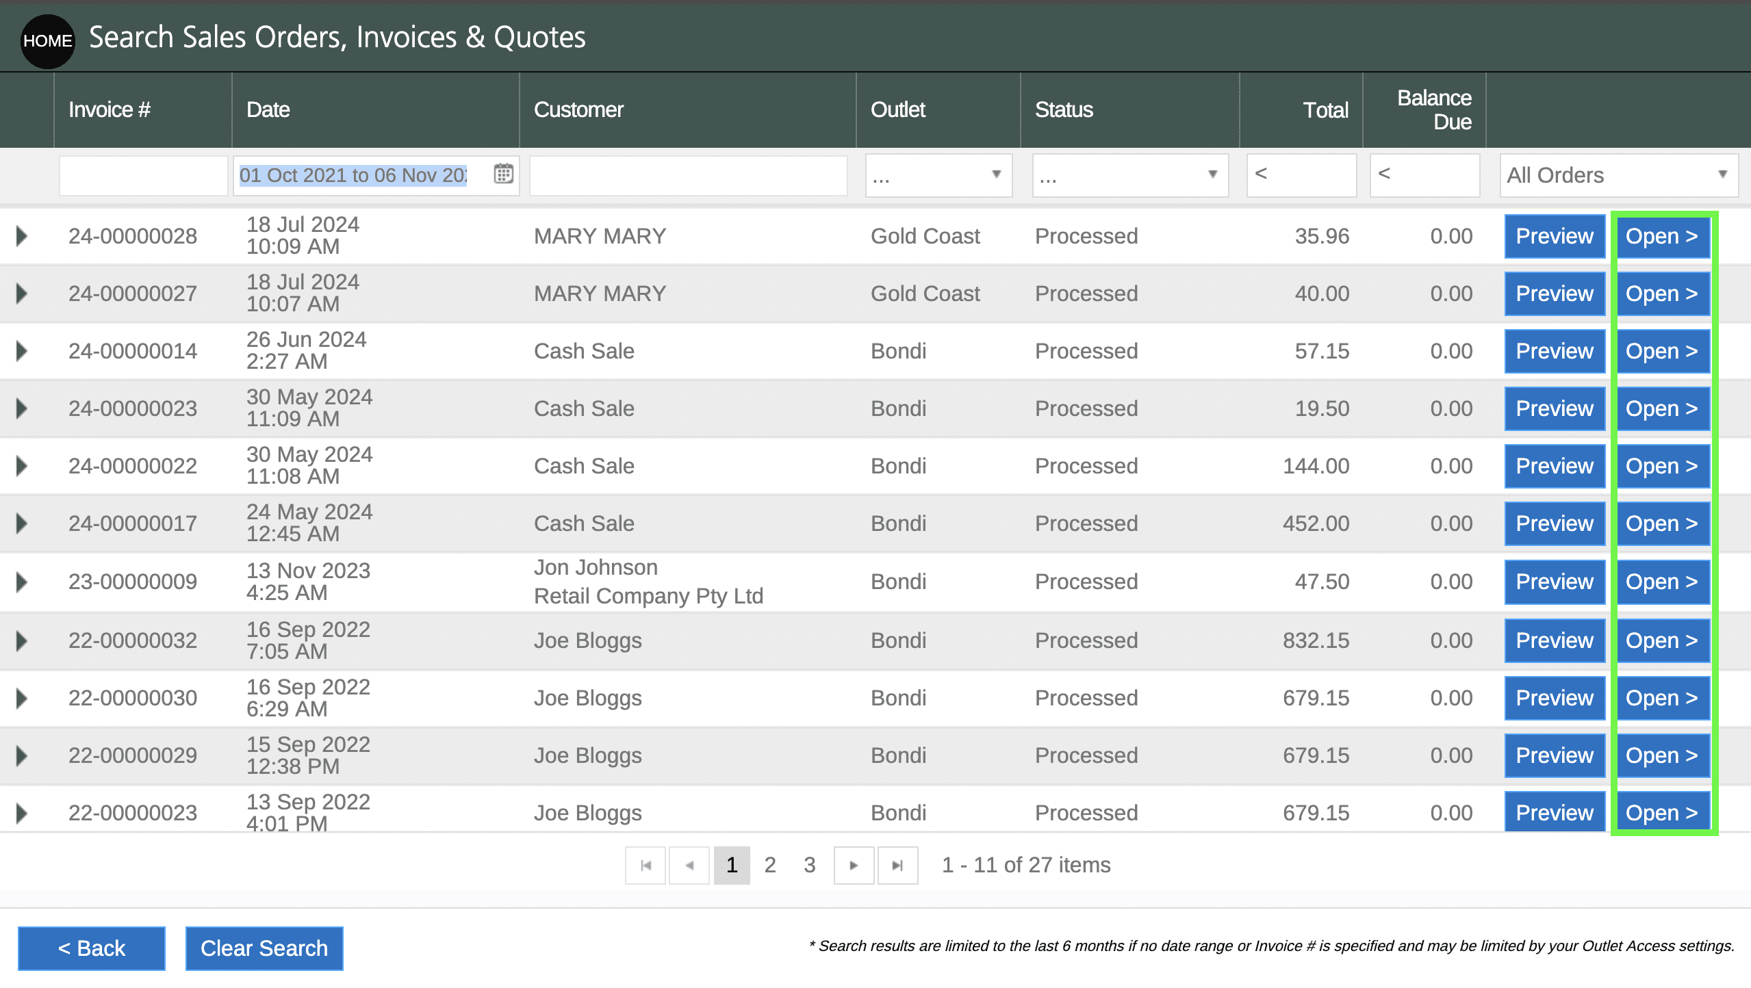
Task: Select results page 1
Action: [x=732, y=865]
